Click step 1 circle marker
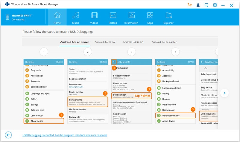 pos(44,52)
